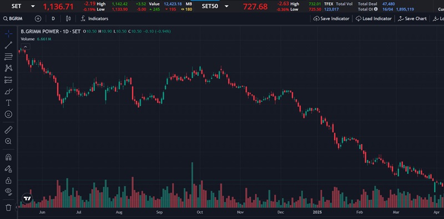Open the Indicators menu
Screen dimensions: 444x219
click(94, 19)
